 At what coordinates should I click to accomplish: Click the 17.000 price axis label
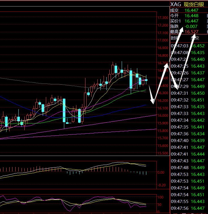click(x=163, y=40)
